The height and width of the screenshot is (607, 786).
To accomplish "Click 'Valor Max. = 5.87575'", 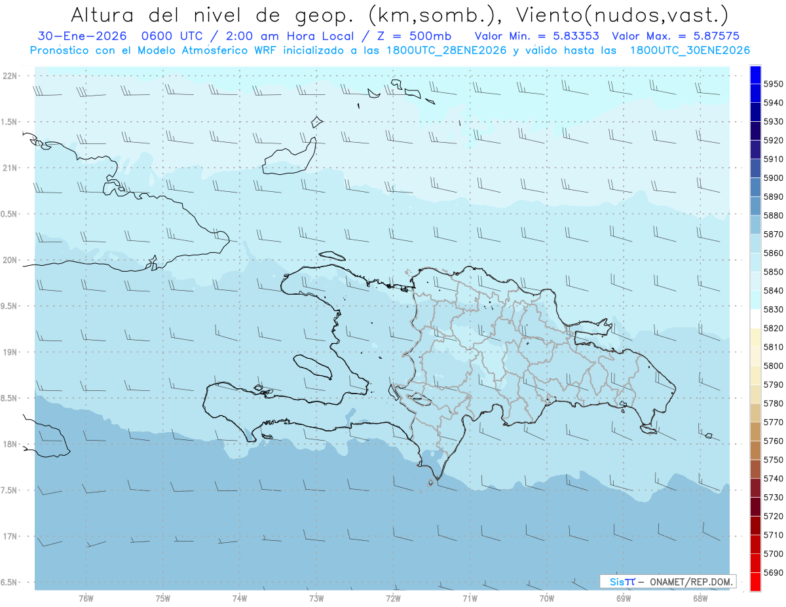I will coord(676,36).
